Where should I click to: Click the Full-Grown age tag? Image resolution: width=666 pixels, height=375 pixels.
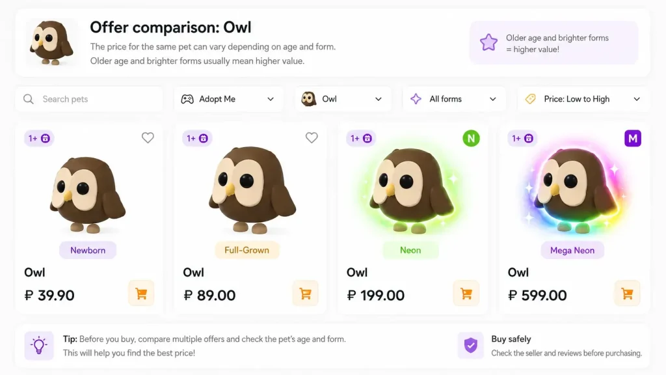coord(246,250)
